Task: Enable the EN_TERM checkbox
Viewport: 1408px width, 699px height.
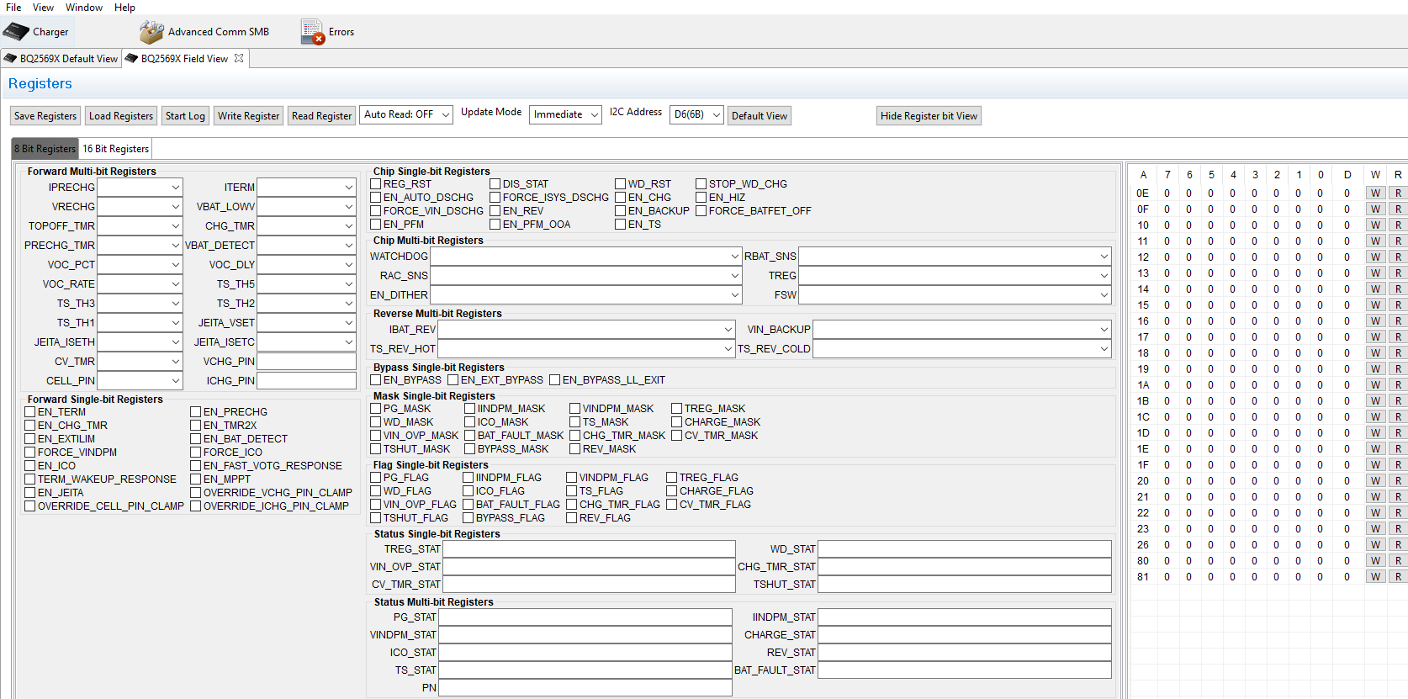Action: tap(30, 412)
